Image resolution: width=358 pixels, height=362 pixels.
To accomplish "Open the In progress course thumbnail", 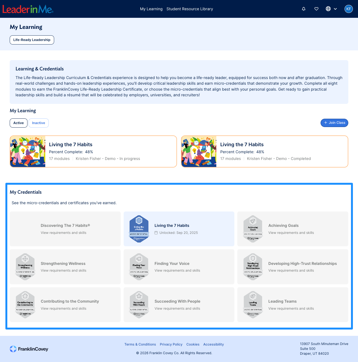I will [x=28, y=152].
